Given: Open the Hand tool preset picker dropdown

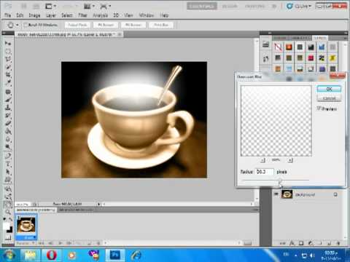Looking at the screenshot, I should point(17,25).
